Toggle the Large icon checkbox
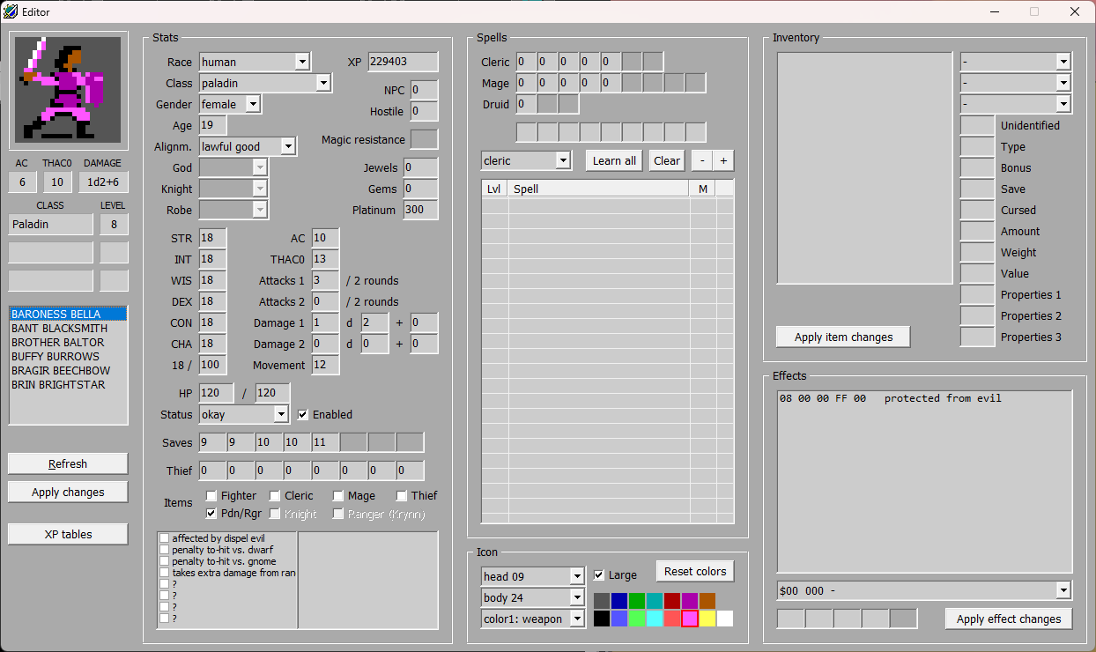 pyautogui.click(x=599, y=575)
